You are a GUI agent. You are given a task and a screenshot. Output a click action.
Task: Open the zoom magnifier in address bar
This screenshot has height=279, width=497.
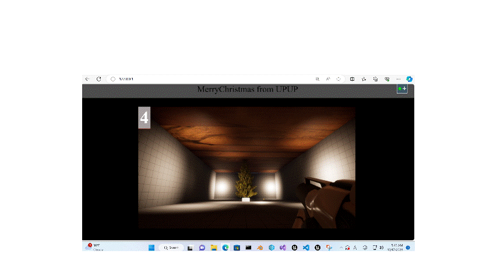point(318,79)
